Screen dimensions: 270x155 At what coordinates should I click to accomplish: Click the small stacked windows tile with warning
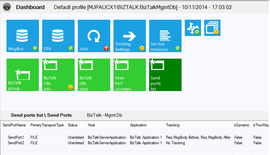(x=212, y=28)
